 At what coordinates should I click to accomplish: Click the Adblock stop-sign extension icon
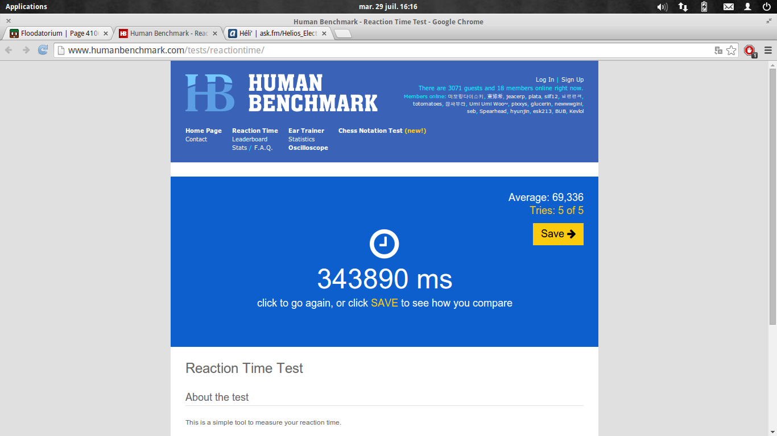(x=750, y=51)
